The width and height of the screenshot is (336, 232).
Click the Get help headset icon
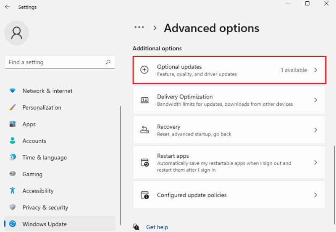click(136, 227)
